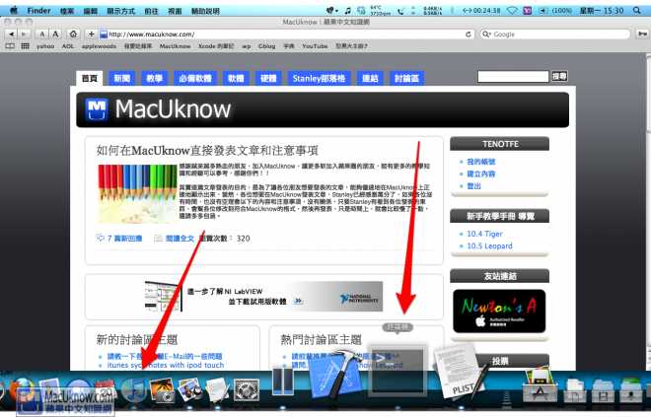The image size is (651, 417).
Task: Open Preview from the Dock
Action: [189, 390]
